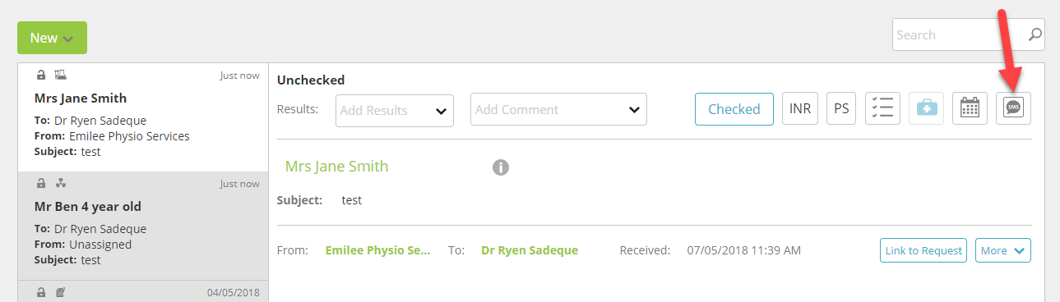Open the checklist tasks icon
Viewport: 1060px width, 302px height.
tap(882, 109)
